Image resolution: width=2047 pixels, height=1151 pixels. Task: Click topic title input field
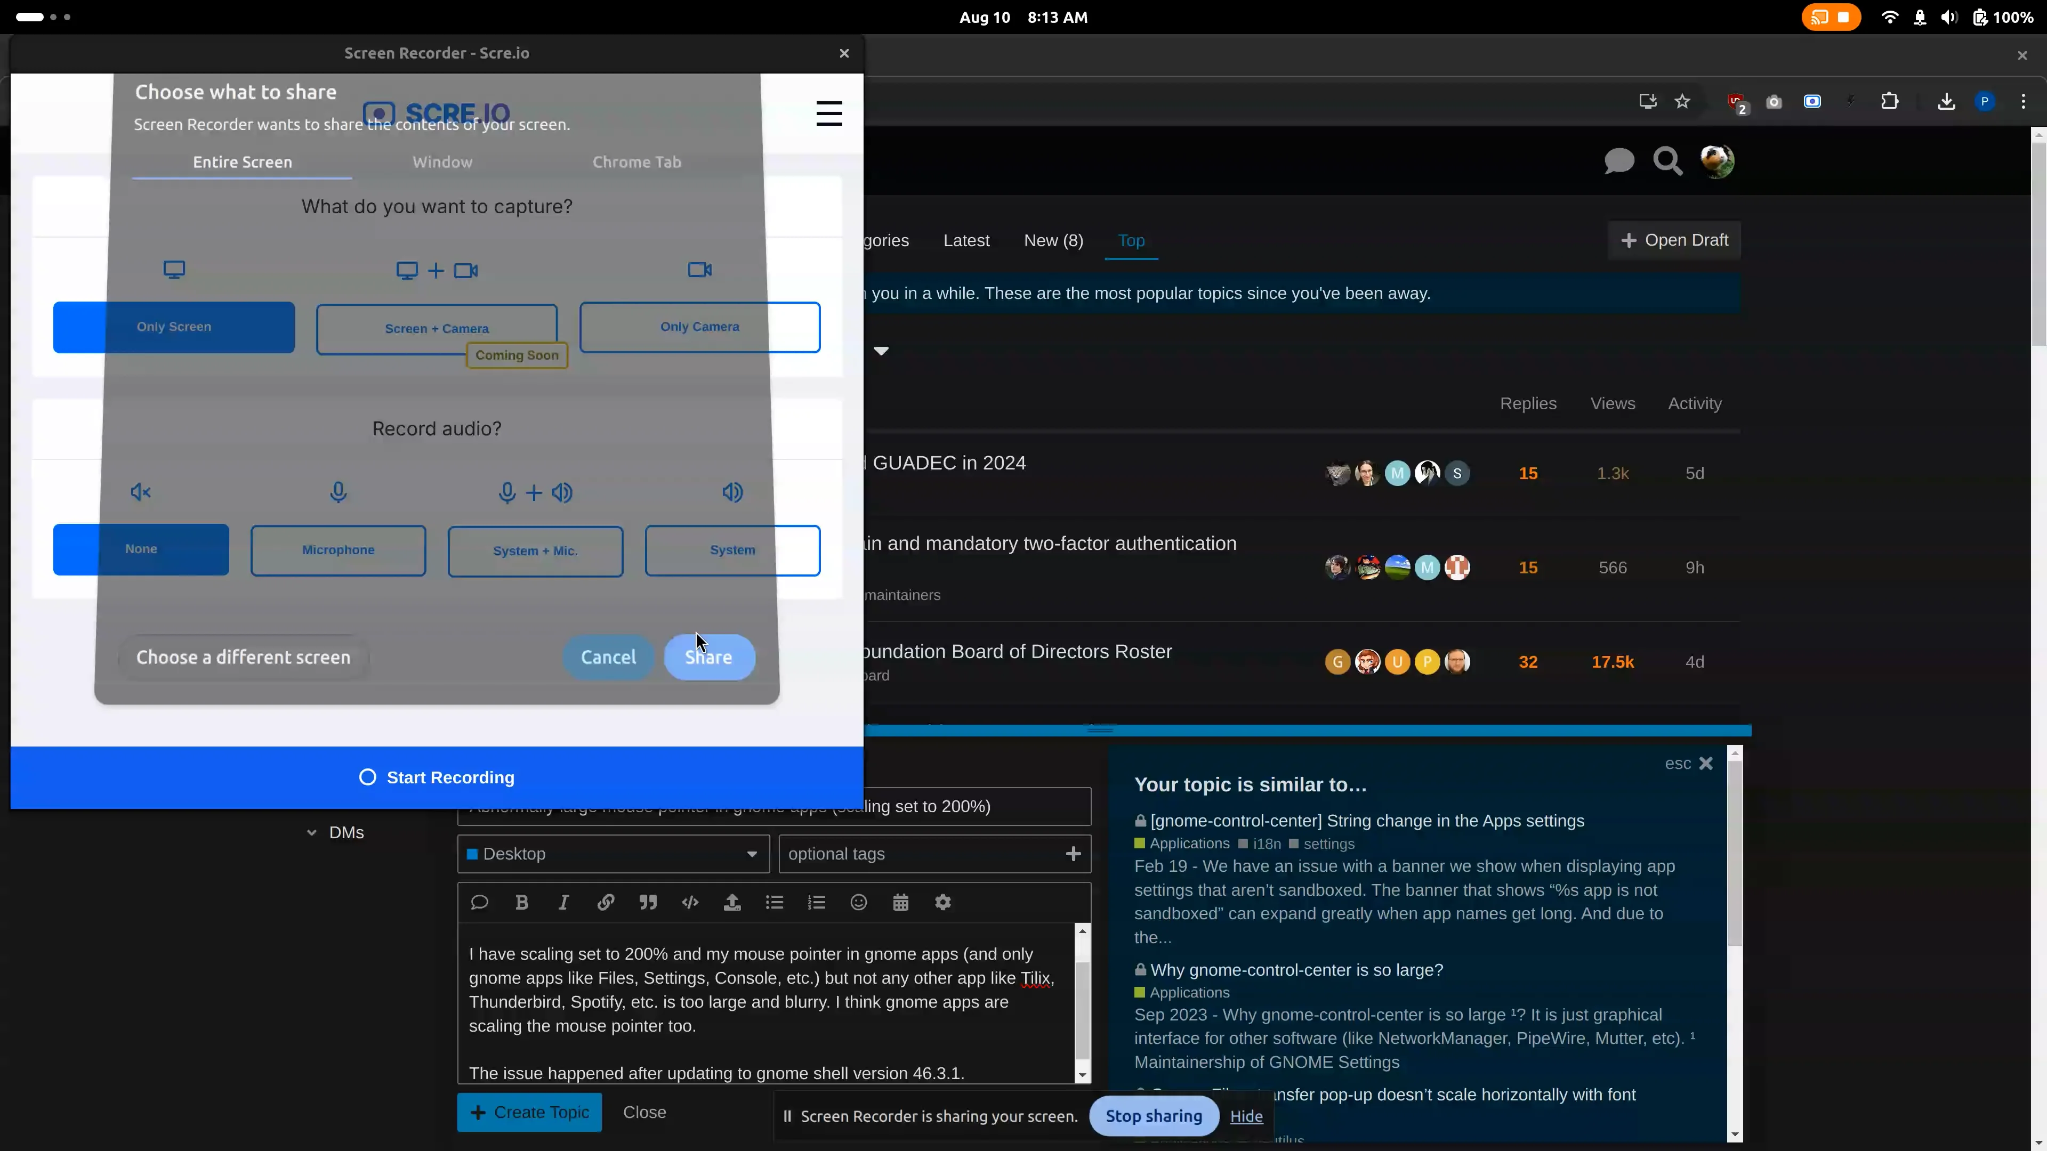click(x=774, y=806)
